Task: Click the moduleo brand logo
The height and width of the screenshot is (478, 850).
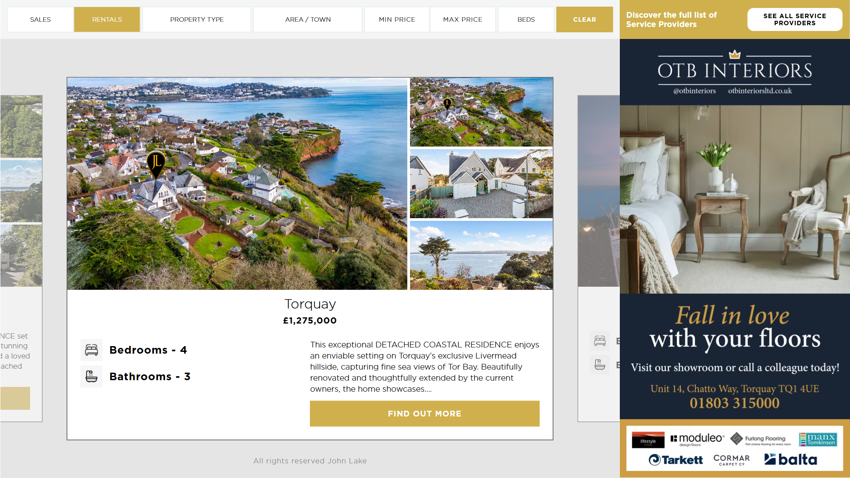Action: (x=697, y=439)
